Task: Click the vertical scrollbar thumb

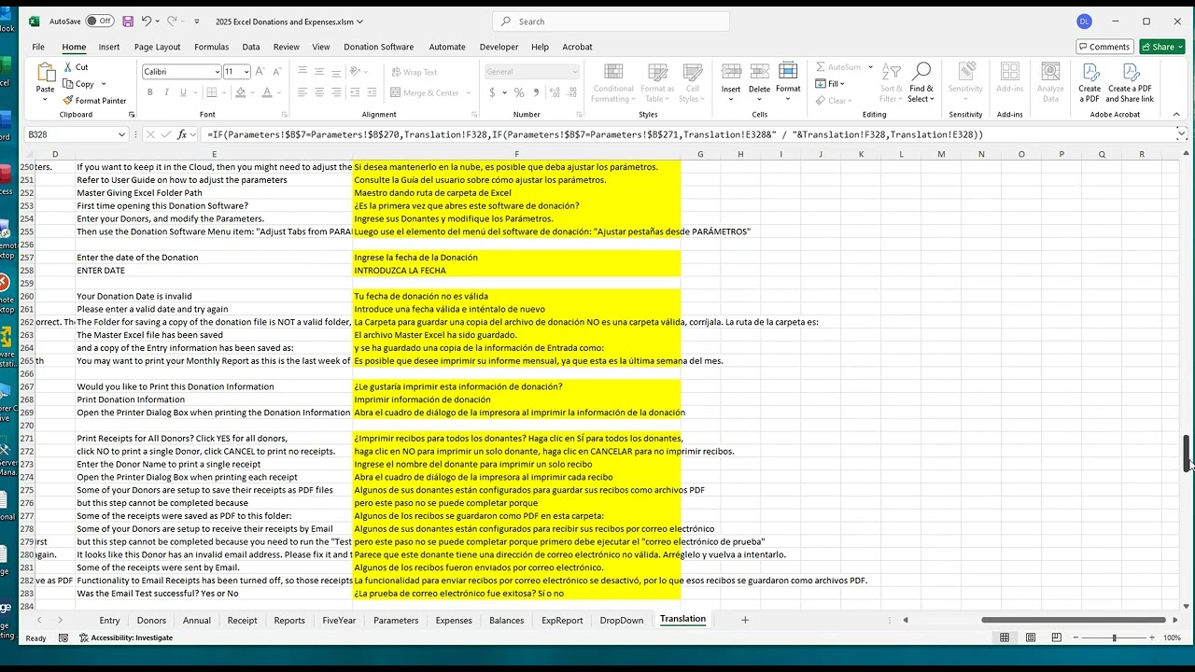Action: click(1187, 454)
